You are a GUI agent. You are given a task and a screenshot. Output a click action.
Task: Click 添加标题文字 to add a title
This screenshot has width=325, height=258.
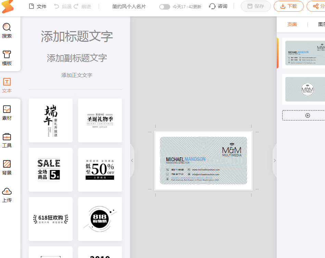pos(77,36)
